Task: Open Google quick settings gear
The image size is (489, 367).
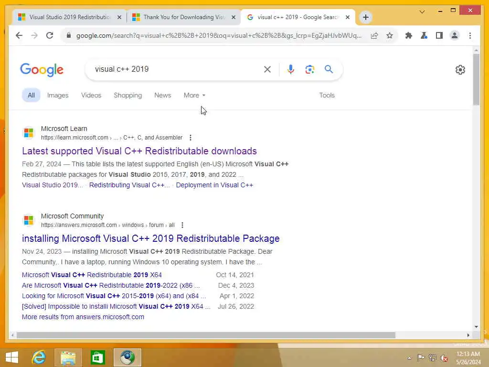Action: (460, 70)
